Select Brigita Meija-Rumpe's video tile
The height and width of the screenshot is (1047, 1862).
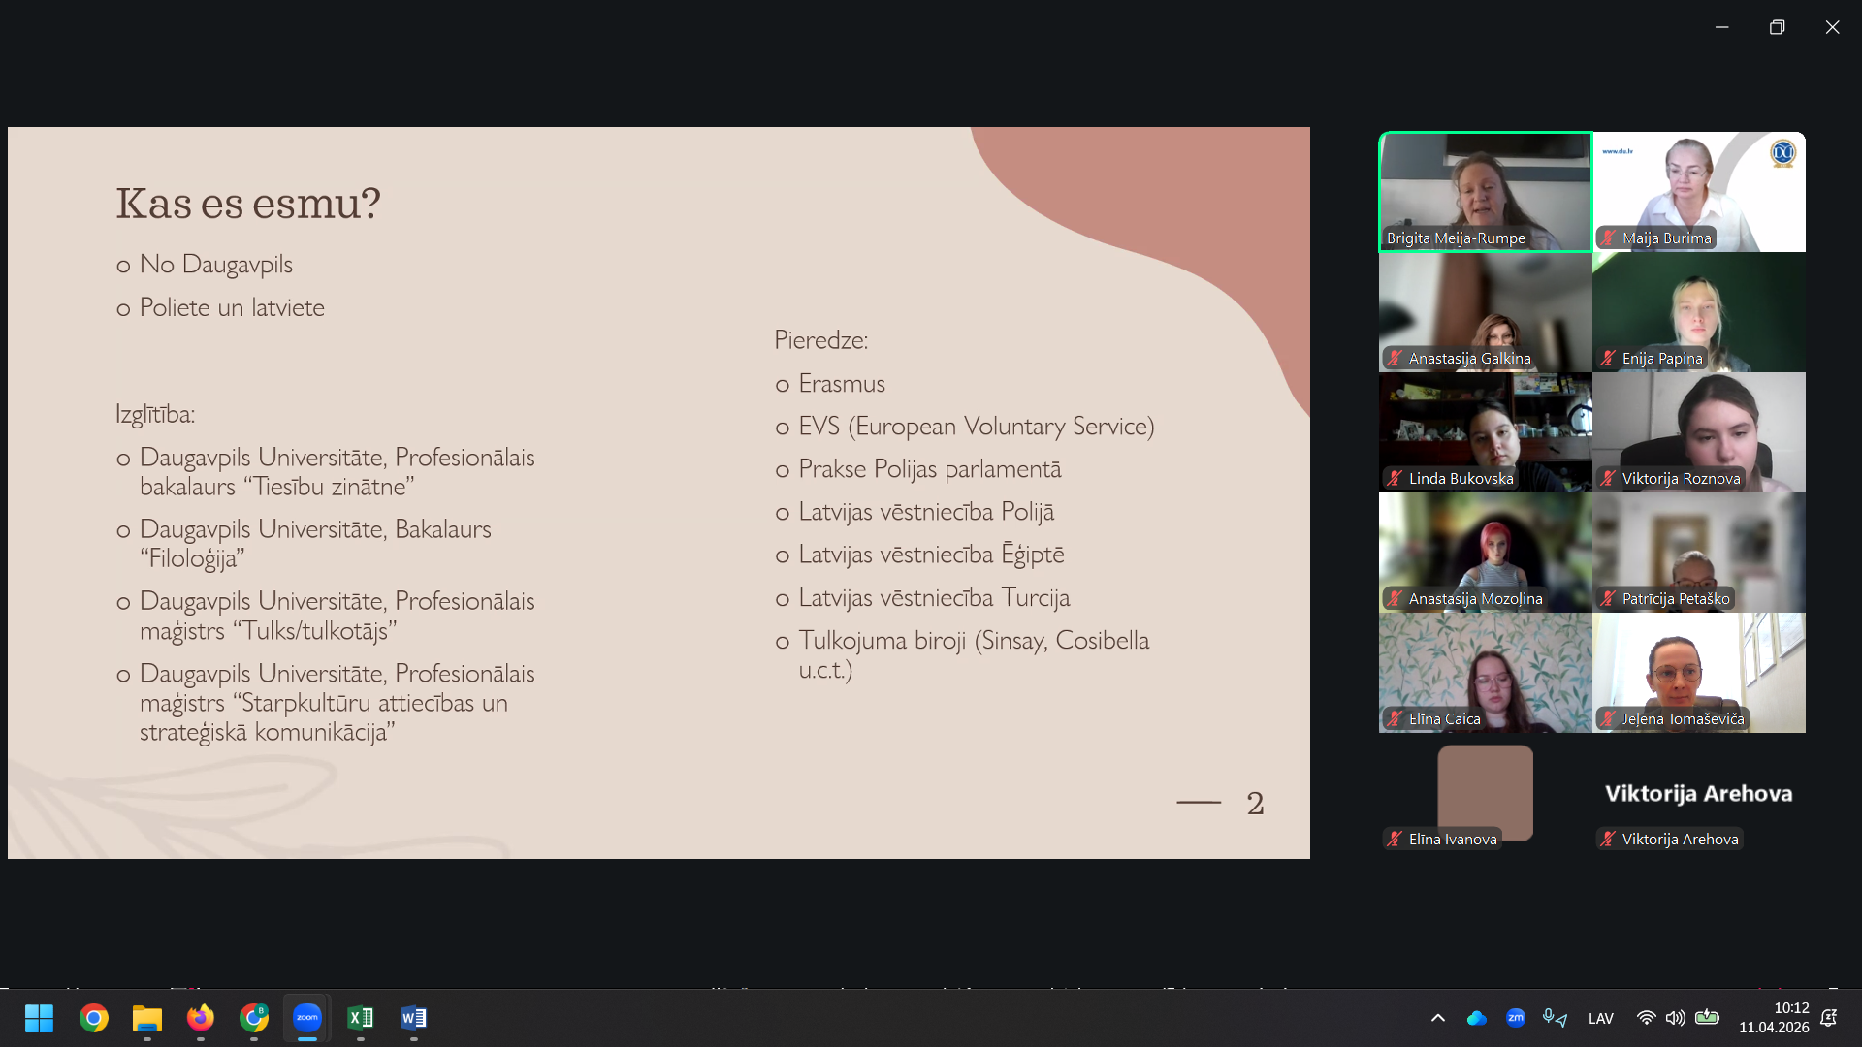[1485, 191]
